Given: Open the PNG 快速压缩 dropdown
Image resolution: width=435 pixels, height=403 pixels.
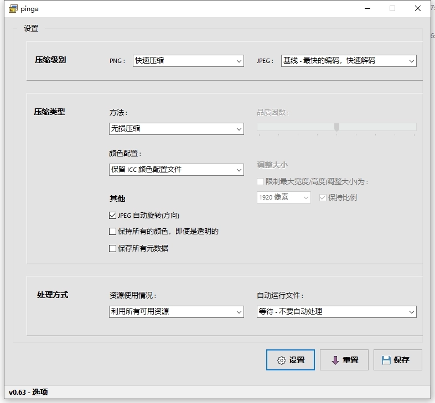Looking at the screenshot, I should (x=188, y=61).
